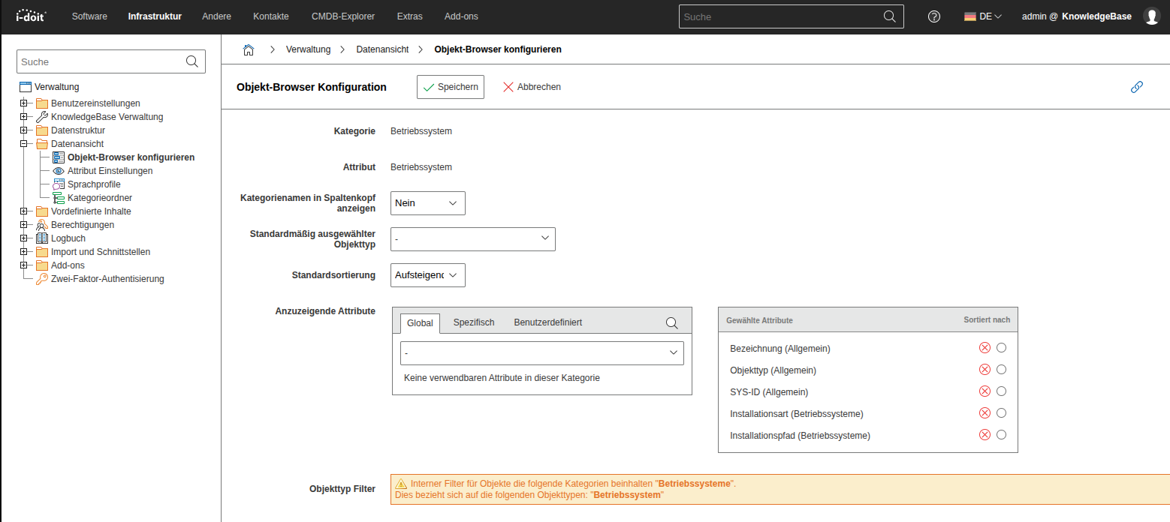Open the CMDB-Explorer menu
The width and height of the screenshot is (1170, 522).
[342, 16]
